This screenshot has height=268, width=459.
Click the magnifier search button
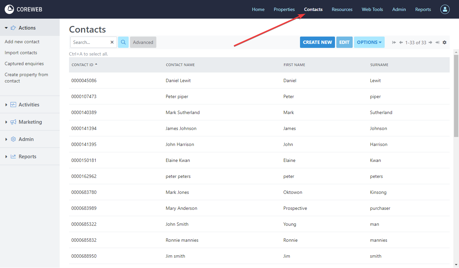123,42
